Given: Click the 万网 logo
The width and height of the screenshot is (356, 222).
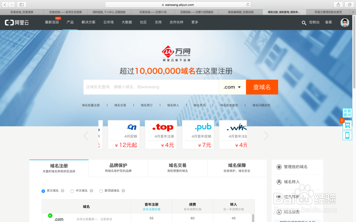Looking at the screenshot, I should coord(176,54).
